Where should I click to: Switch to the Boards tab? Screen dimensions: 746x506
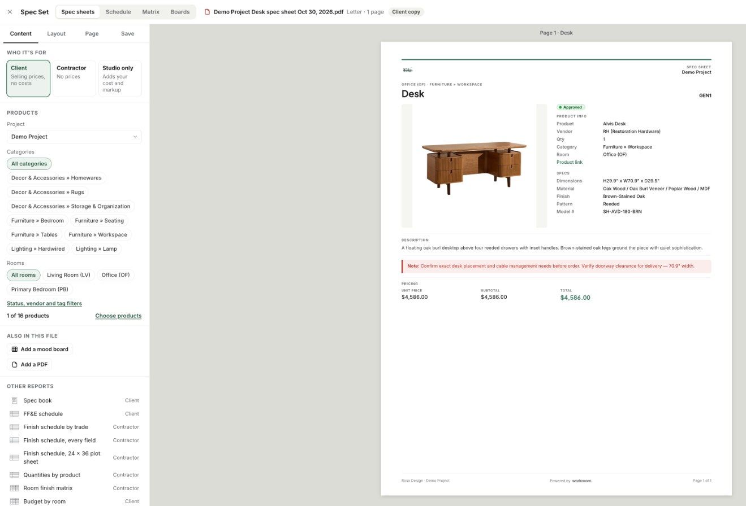[x=180, y=12]
